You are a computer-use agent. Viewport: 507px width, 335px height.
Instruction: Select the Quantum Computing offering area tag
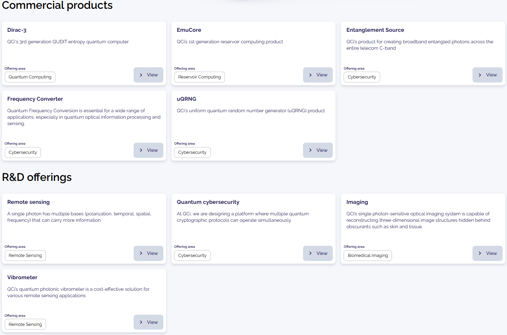[x=30, y=77]
